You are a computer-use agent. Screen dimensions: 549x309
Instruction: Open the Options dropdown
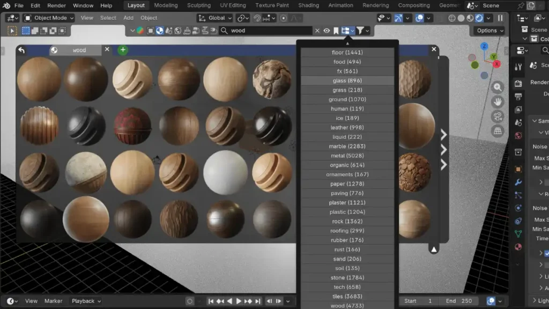pyautogui.click(x=489, y=31)
